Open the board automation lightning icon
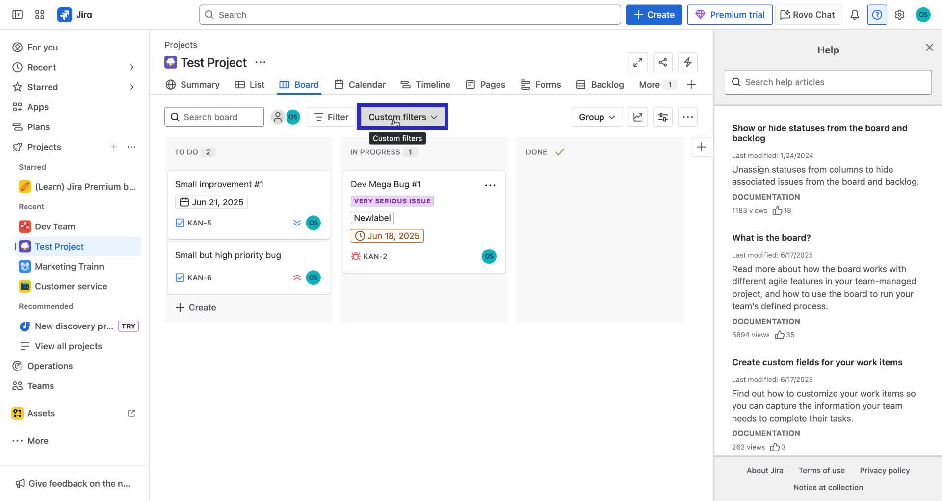The image size is (942, 501). (687, 62)
